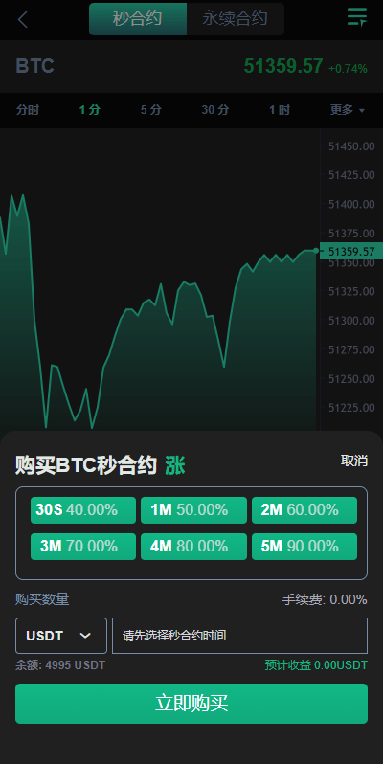Click the 手续费: 0.00% fee text
383x764 pixels.
point(325,599)
